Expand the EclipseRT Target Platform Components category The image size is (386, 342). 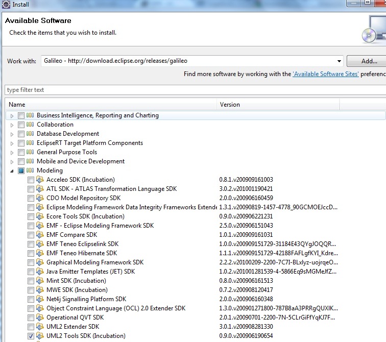tap(12, 143)
